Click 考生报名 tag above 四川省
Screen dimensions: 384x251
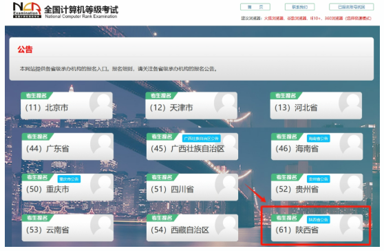click(x=162, y=177)
